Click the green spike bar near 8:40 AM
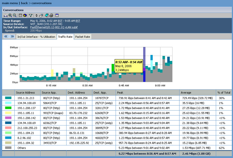Viewport: 233px width, 158px height. 113,68
